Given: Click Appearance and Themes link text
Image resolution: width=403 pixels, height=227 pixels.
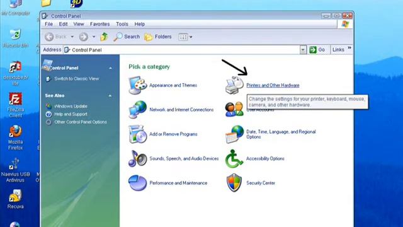Looking at the screenshot, I should 173,85.
